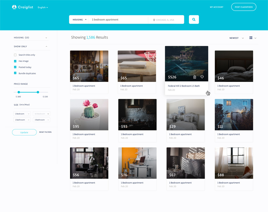Collapse the SHOW ONLY section
This screenshot has height=212, width=268.
pos(31,46)
